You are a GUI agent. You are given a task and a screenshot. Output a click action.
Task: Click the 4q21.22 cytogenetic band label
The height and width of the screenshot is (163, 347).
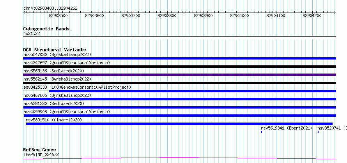(x=32, y=34)
